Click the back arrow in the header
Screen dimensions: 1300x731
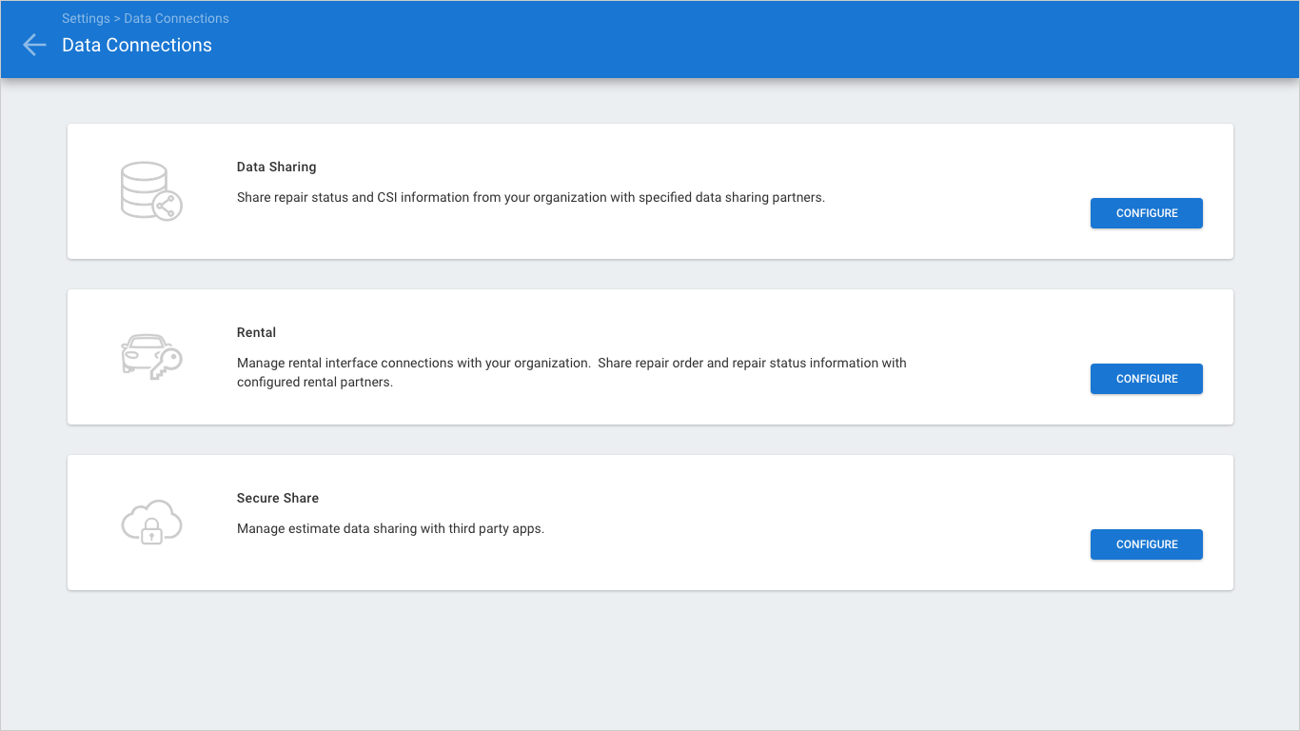34,45
